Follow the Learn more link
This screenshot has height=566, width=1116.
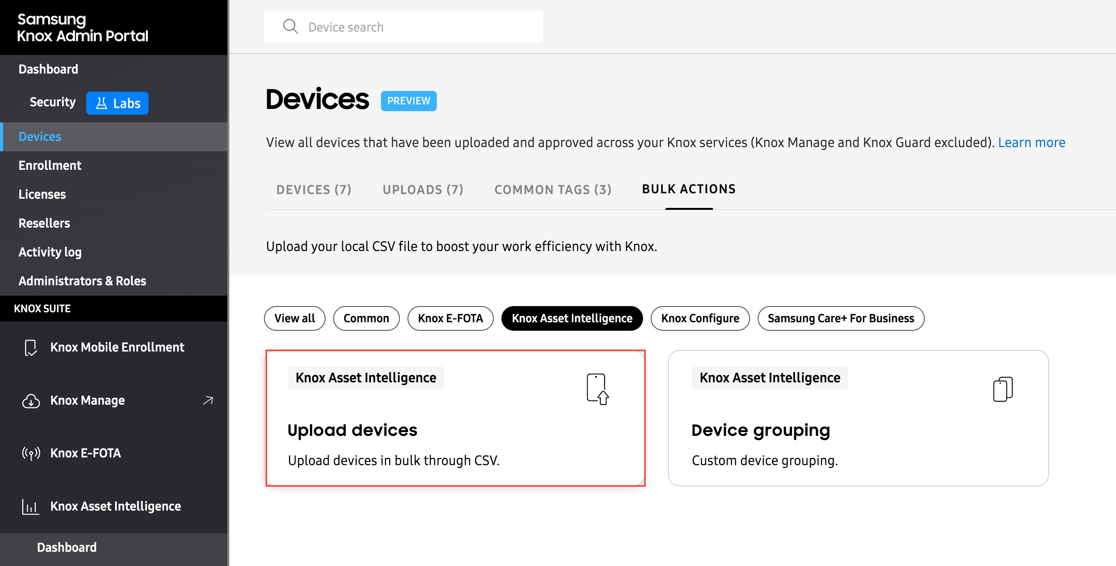click(1031, 142)
